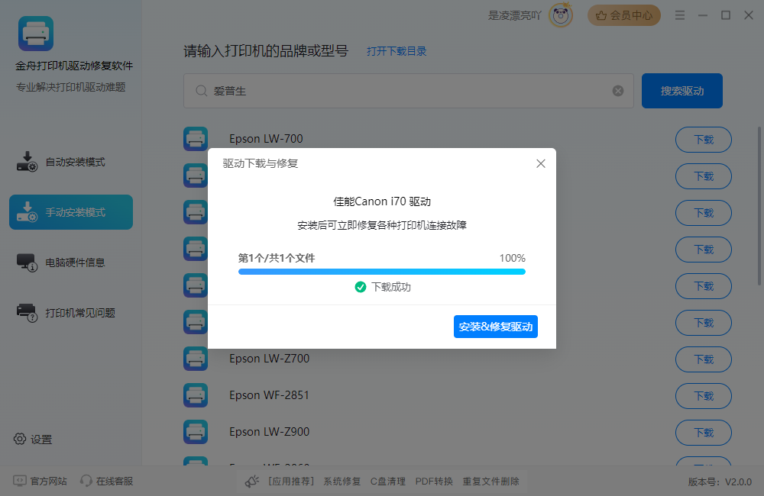This screenshot has height=496, width=764.
Task: Open PDF转换 recommended app
Action: coord(434,482)
